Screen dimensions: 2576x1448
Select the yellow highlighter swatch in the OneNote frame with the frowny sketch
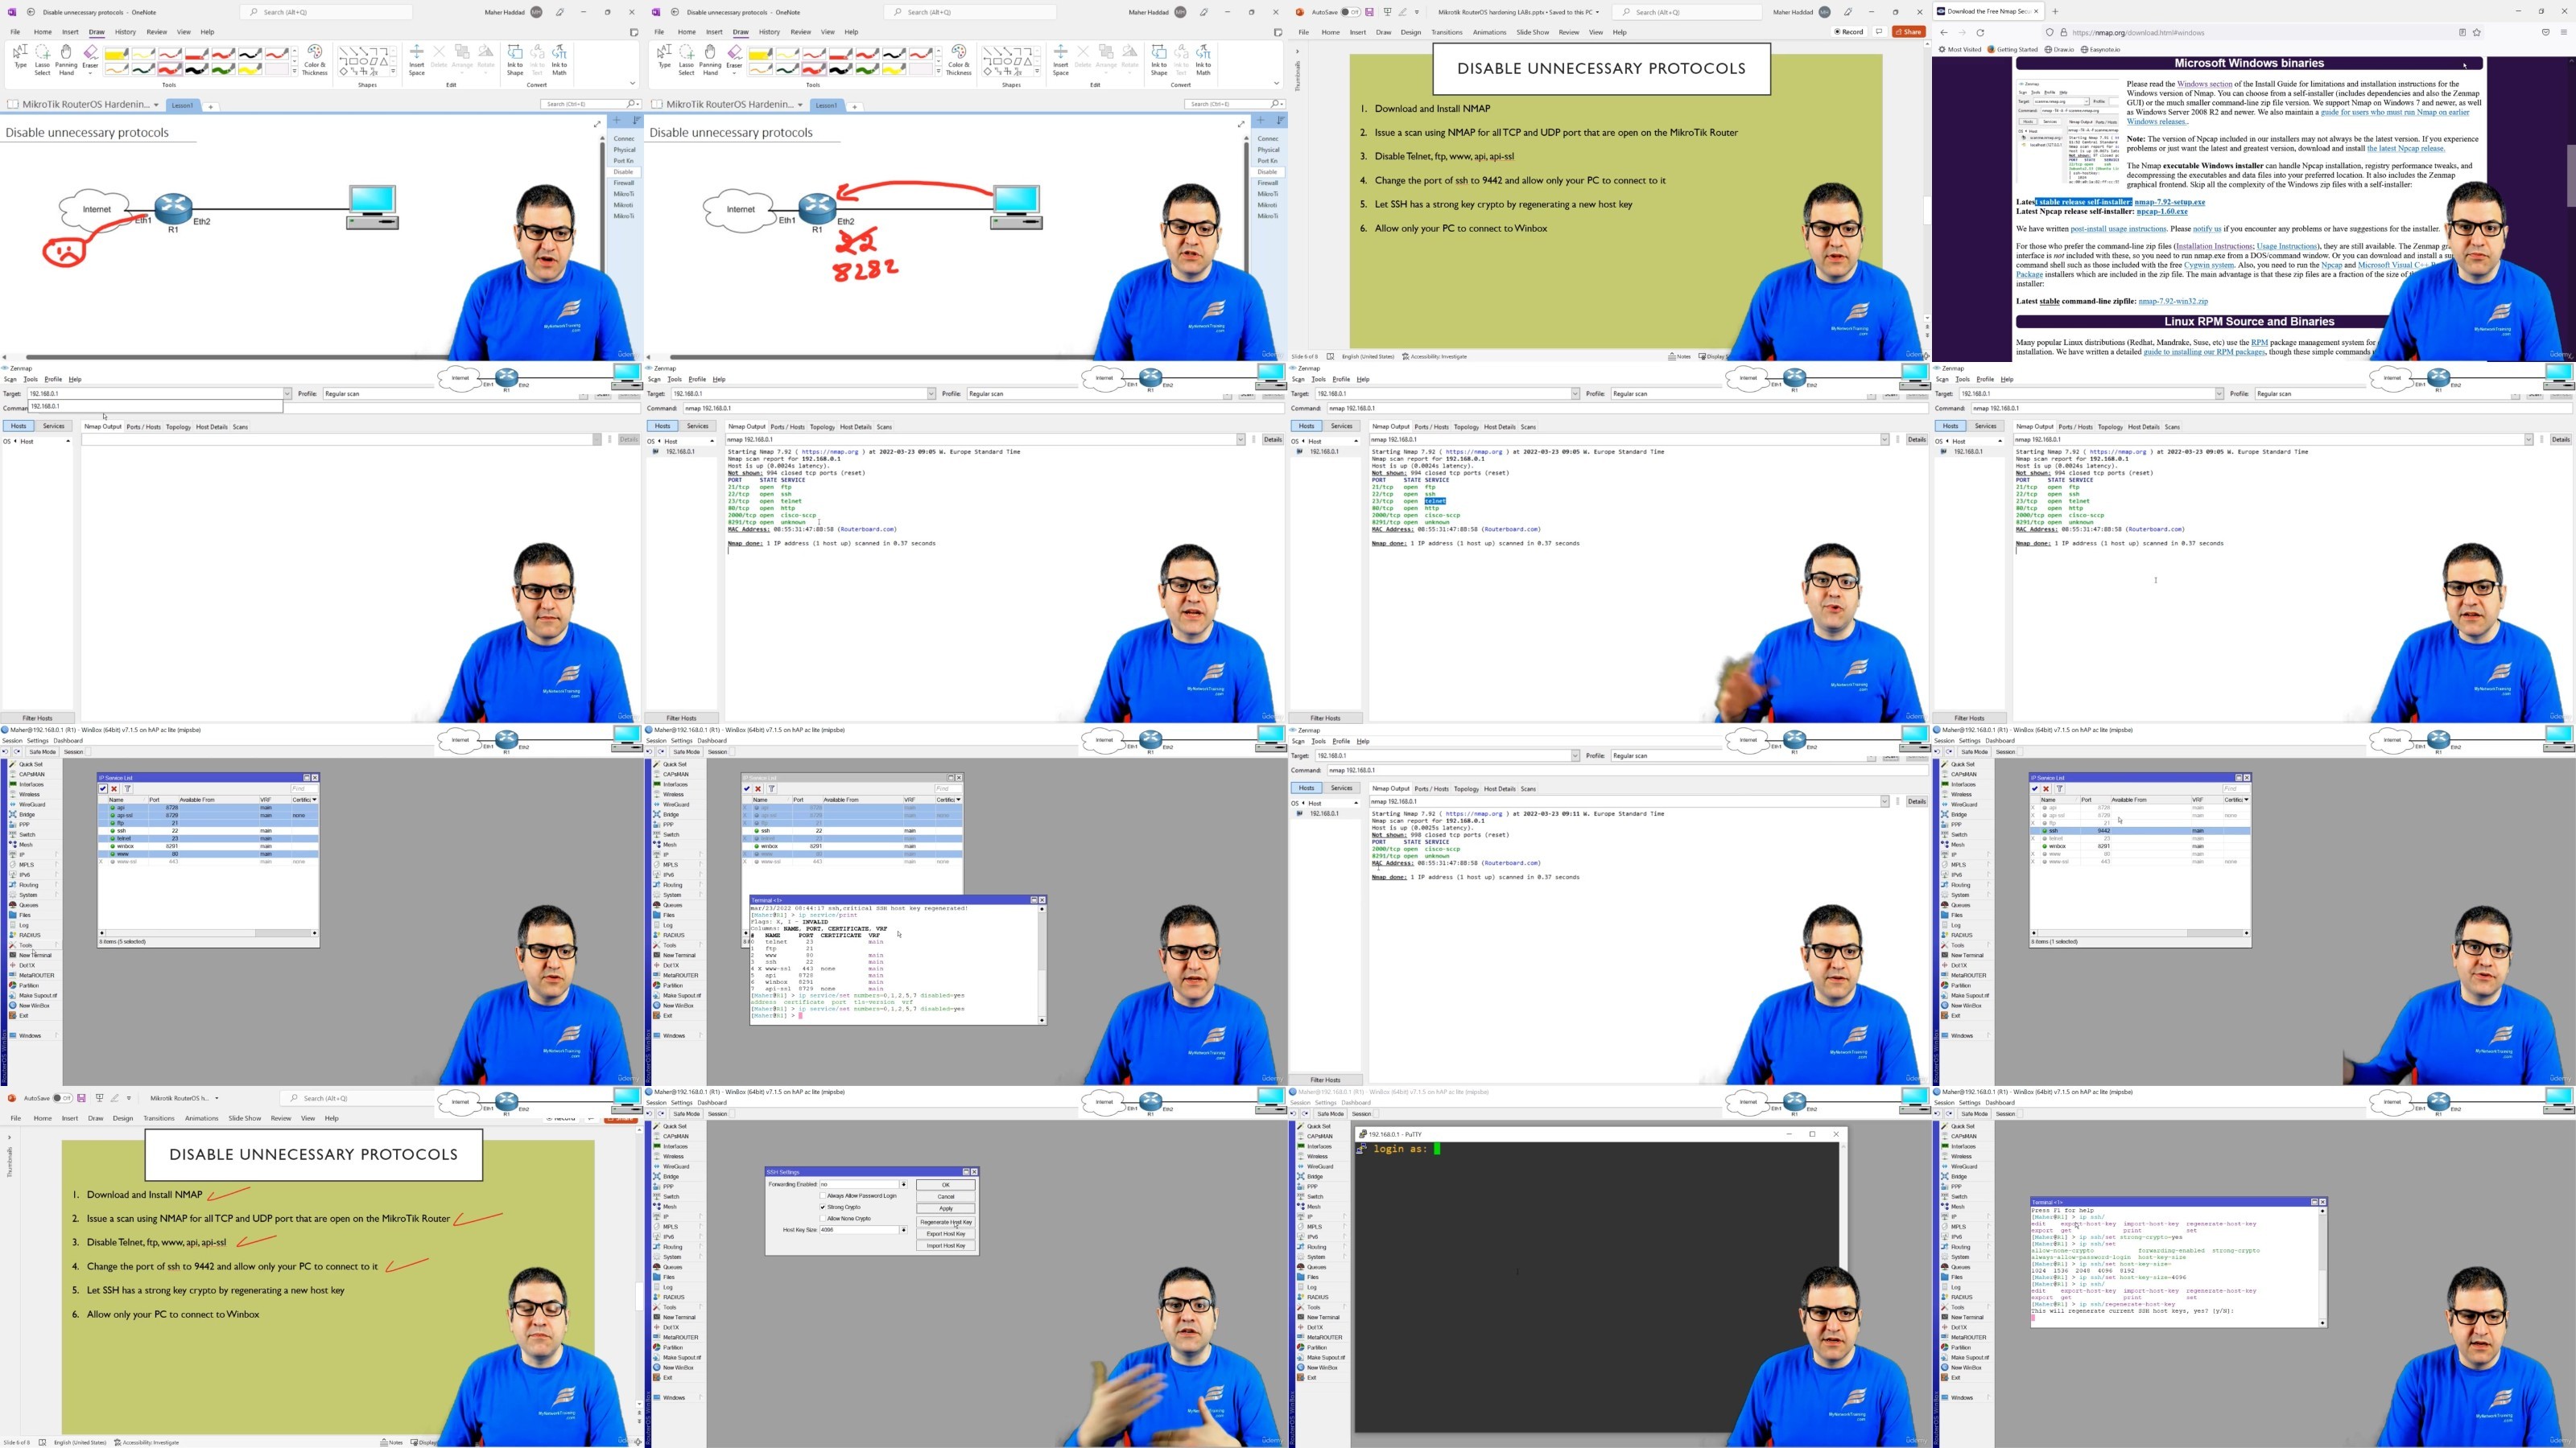(x=115, y=54)
